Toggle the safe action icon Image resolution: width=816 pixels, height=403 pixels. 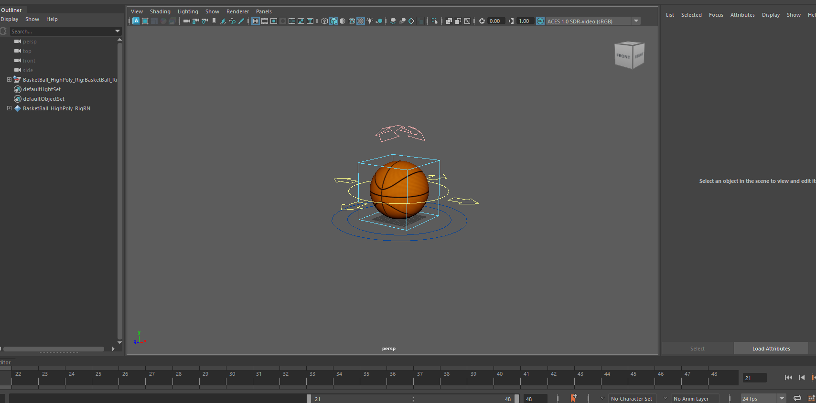[x=301, y=21]
